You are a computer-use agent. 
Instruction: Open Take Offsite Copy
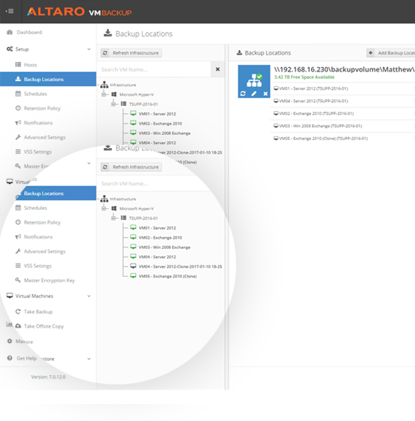(x=43, y=326)
